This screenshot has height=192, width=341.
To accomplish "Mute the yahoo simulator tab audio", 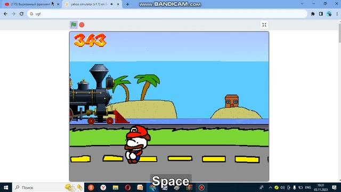I will [112, 4].
